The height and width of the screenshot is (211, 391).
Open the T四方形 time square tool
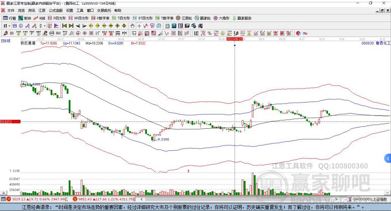[121, 18]
